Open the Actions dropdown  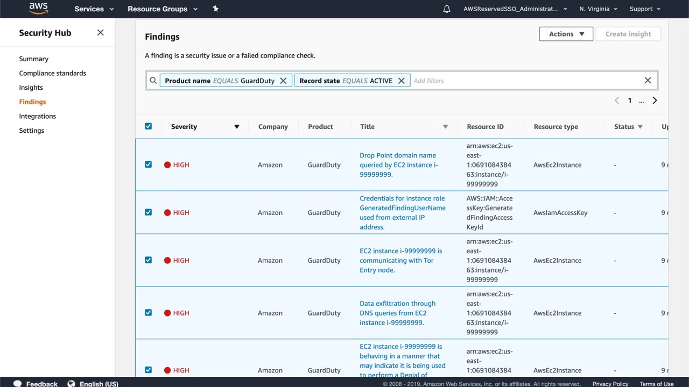tap(566, 34)
